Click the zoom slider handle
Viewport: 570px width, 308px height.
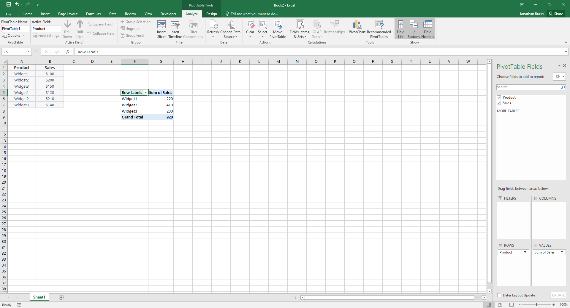(x=536, y=304)
